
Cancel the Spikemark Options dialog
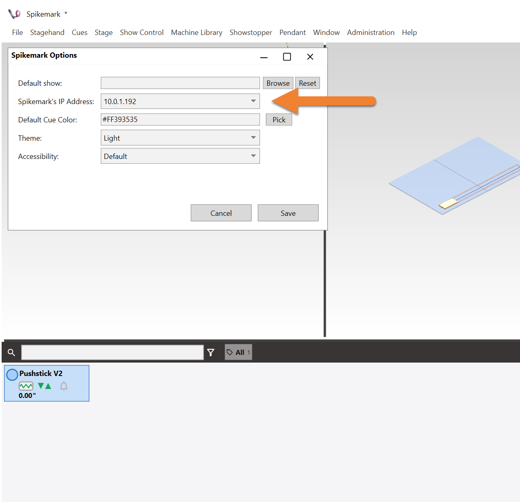221,213
